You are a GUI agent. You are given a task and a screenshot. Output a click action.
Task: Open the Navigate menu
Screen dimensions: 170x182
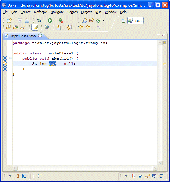point(57,12)
